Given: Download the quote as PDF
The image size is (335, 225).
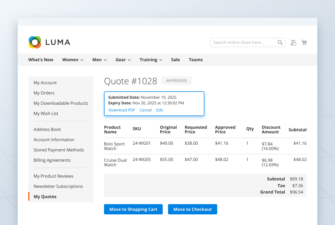Looking at the screenshot, I should click(121, 110).
